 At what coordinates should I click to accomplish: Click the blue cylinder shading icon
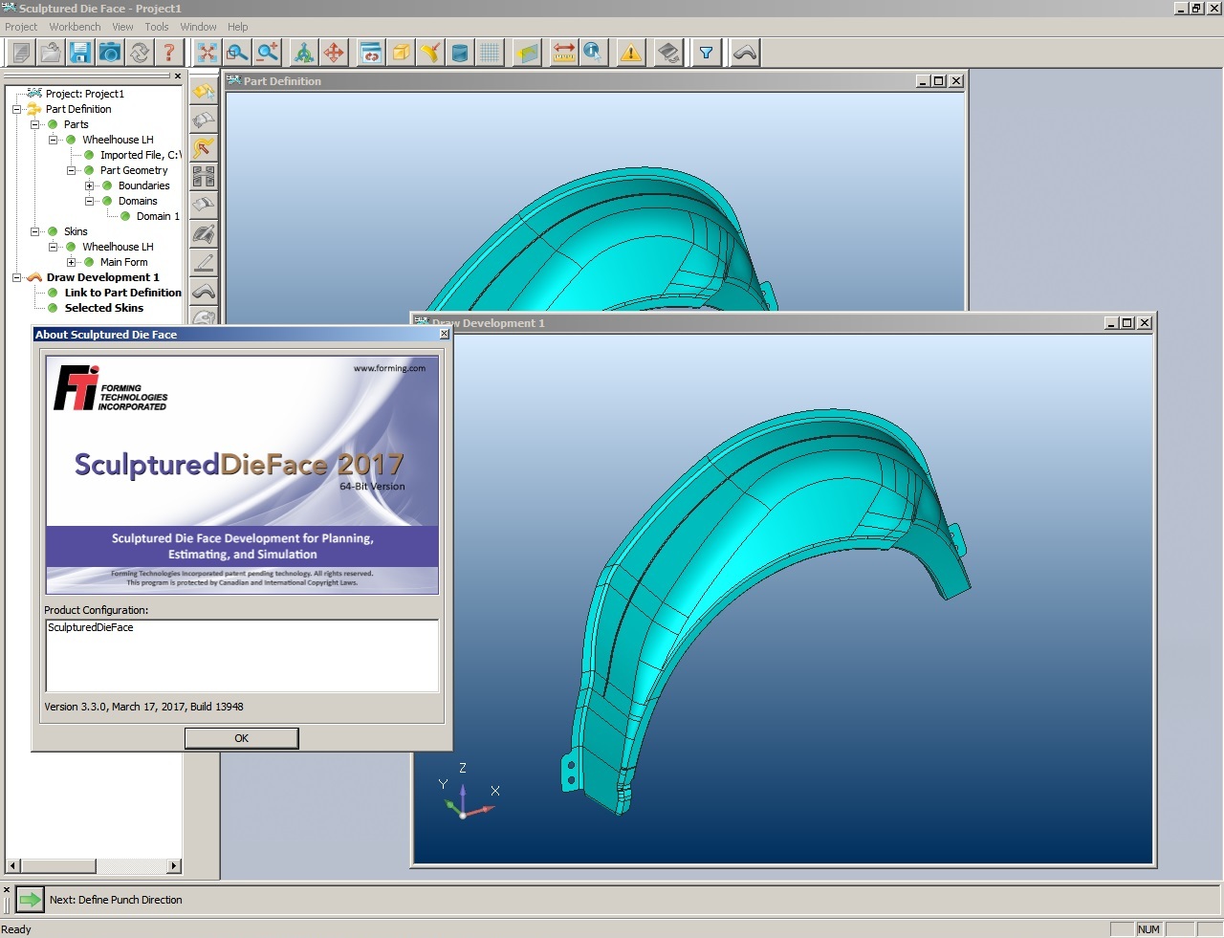click(x=460, y=53)
